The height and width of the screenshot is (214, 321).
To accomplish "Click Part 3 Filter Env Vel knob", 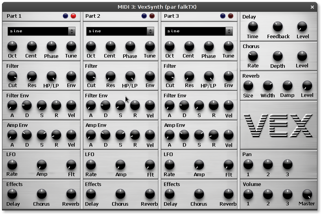I will [228, 106].
